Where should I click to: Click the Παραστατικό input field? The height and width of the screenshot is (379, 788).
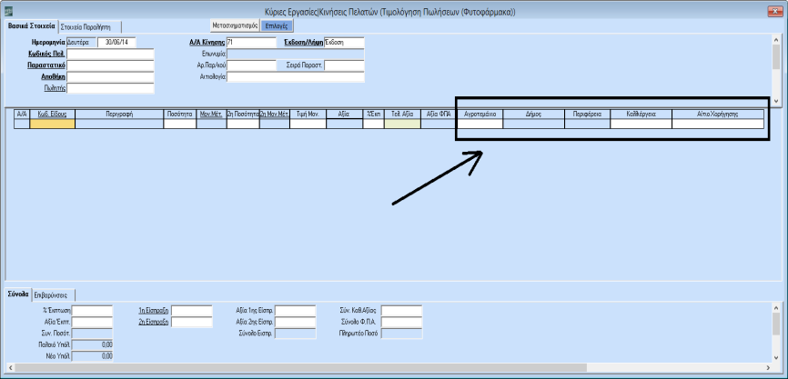110,65
